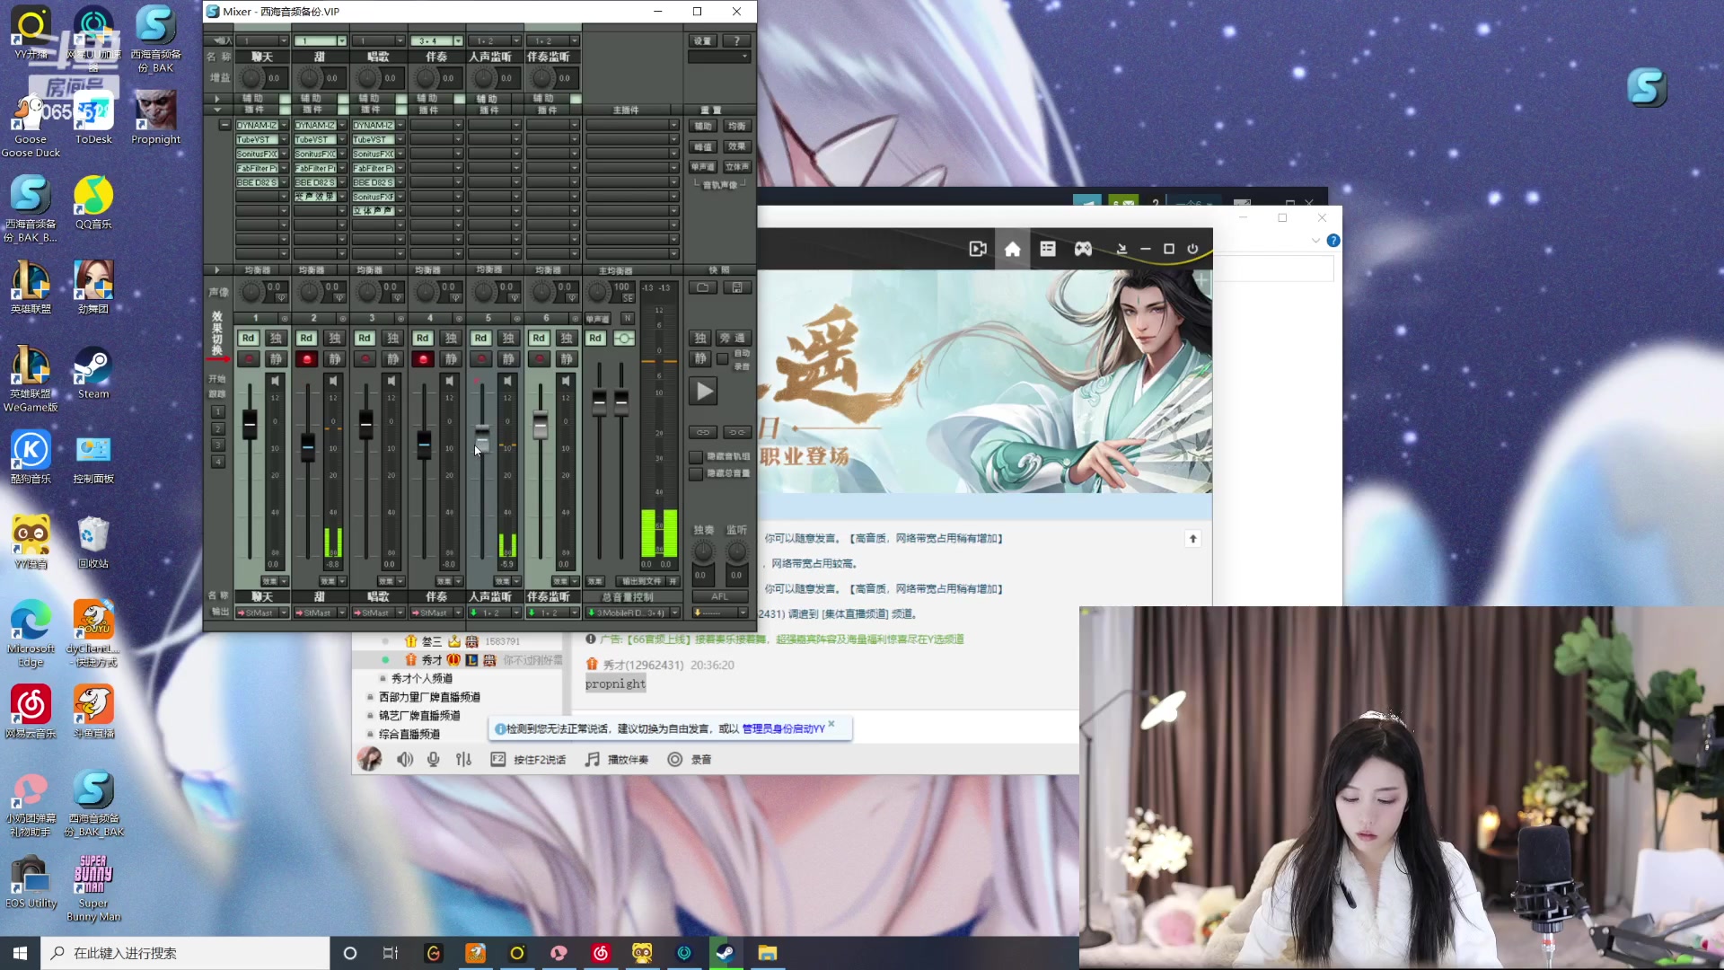Click the scroll-to-top arrow in YY chat
This screenshot has height=970, width=1724.
[x=1193, y=539]
